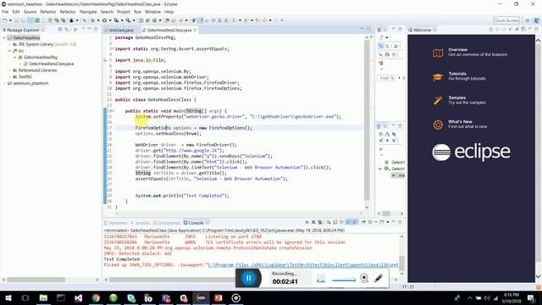The width and height of the screenshot is (542, 305).
Task: Switch to the Console tab
Action: (x=196, y=223)
